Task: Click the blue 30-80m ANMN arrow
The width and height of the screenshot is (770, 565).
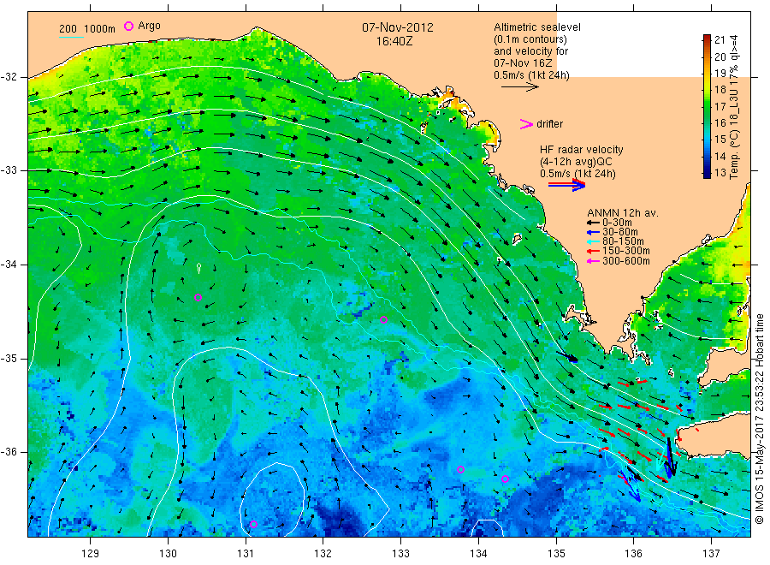Action: click(593, 232)
